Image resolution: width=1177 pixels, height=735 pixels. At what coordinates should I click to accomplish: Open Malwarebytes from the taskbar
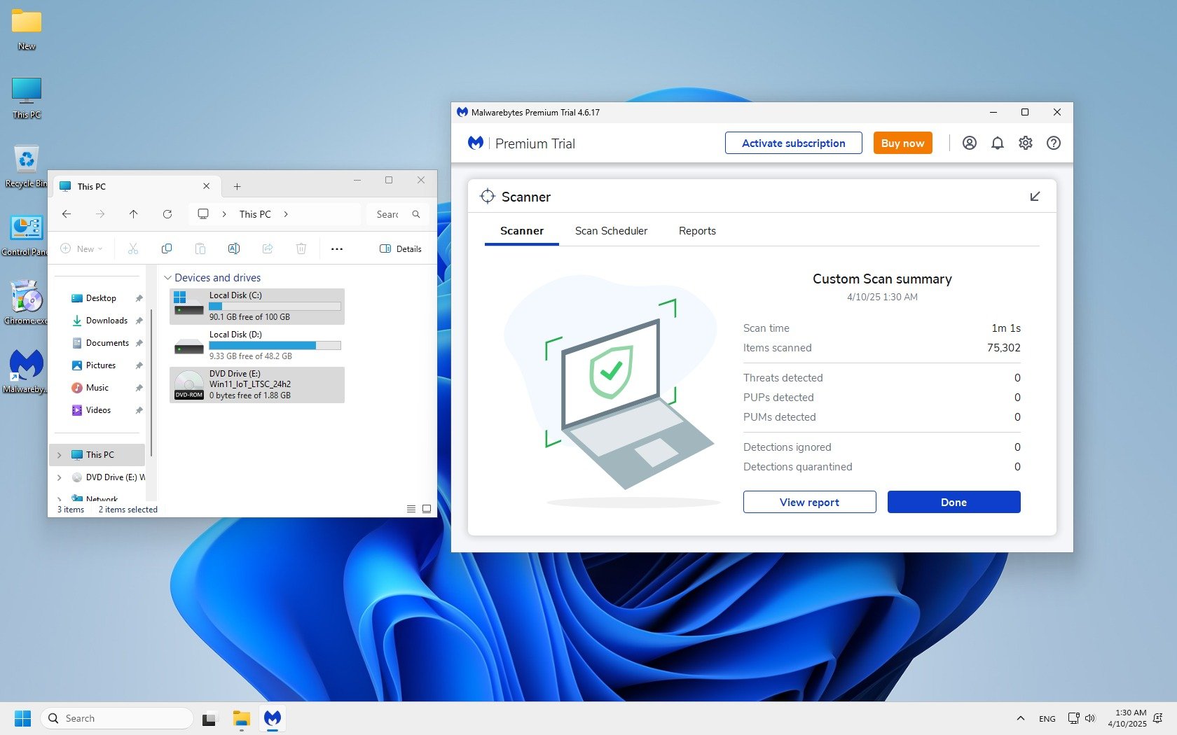tap(273, 718)
